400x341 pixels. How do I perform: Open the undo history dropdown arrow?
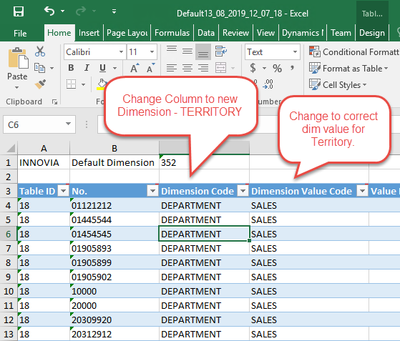tap(62, 11)
